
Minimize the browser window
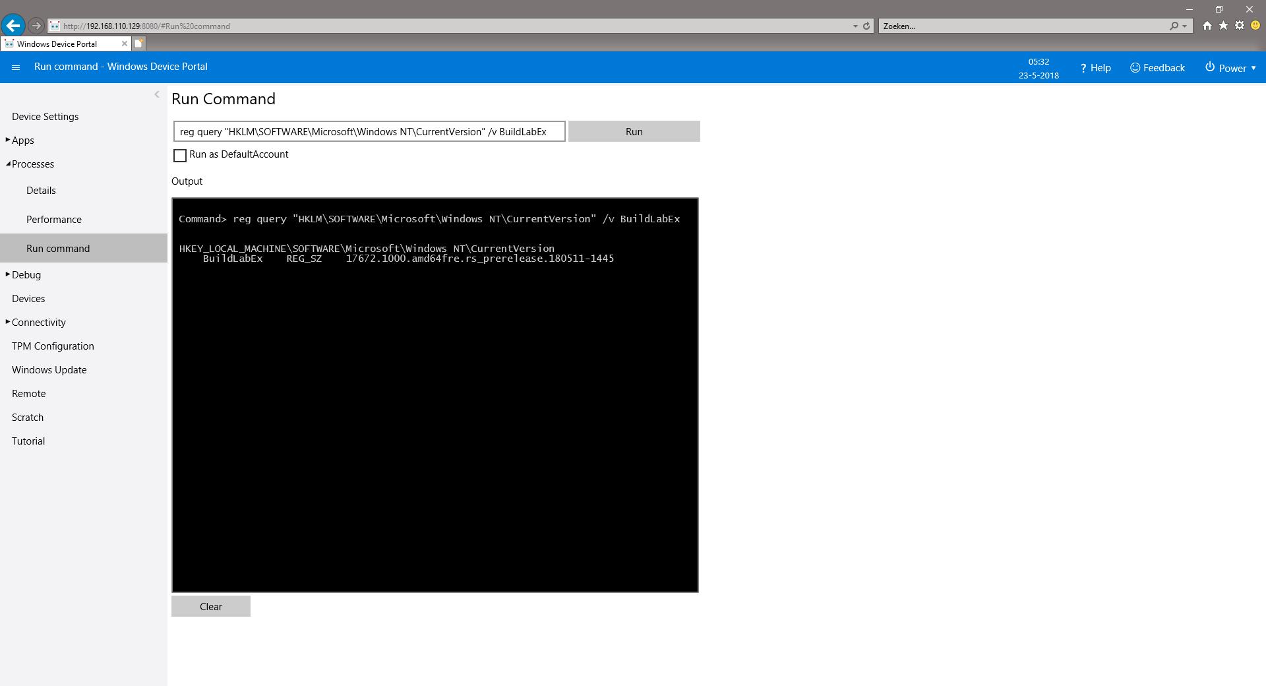coord(1190,9)
